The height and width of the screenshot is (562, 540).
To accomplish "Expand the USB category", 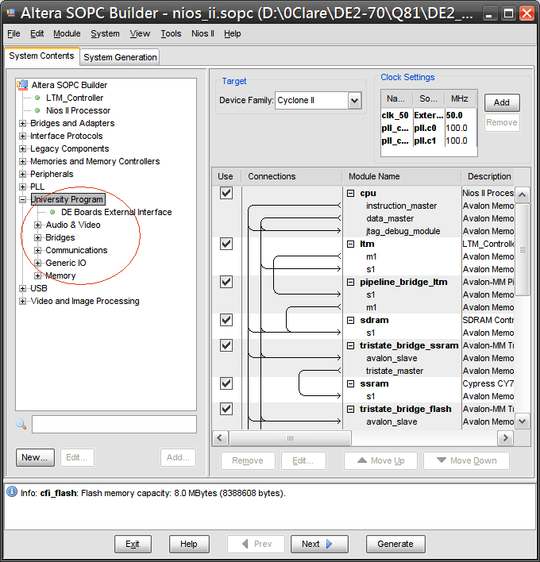I will (22, 288).
